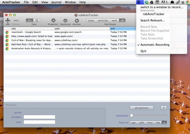Viewport: 190px width, 134px height.
Task: Open the Journal menu
Action: (x=56, y=2)
